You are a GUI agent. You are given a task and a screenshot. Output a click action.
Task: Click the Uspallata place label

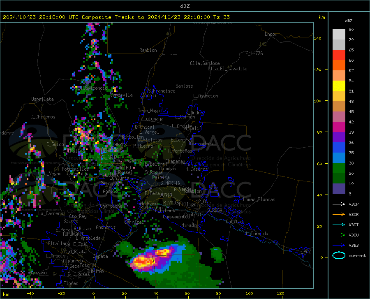point(42,99)
